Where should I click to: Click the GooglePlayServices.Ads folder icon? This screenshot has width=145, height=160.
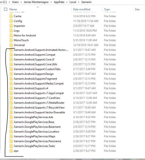point(11,117)
